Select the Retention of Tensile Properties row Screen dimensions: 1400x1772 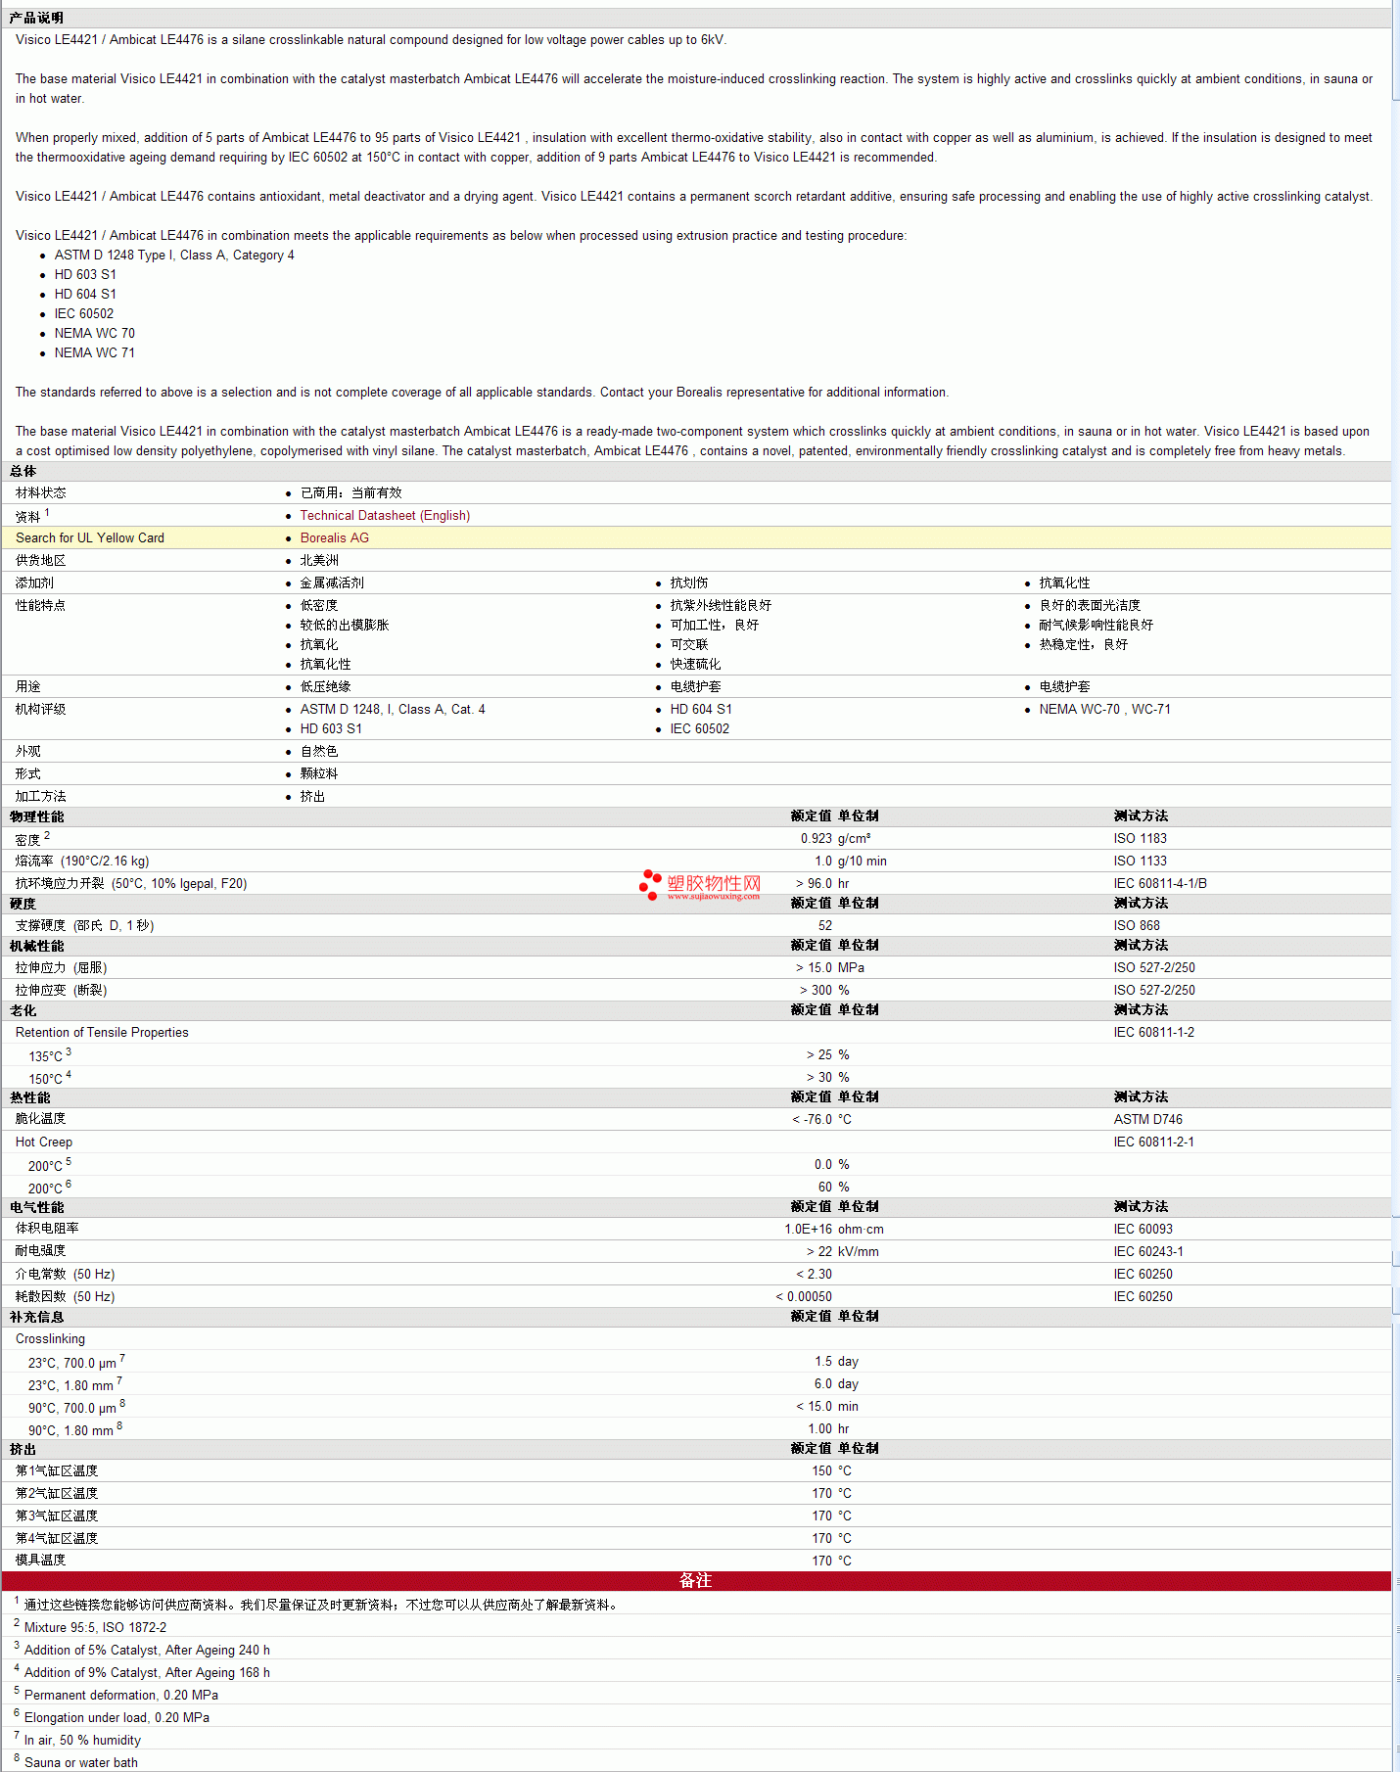[x=696, y=1032]
